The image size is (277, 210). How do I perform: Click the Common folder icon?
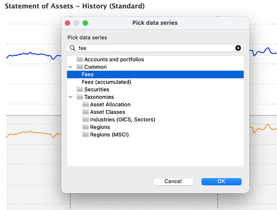click(80, 67)
